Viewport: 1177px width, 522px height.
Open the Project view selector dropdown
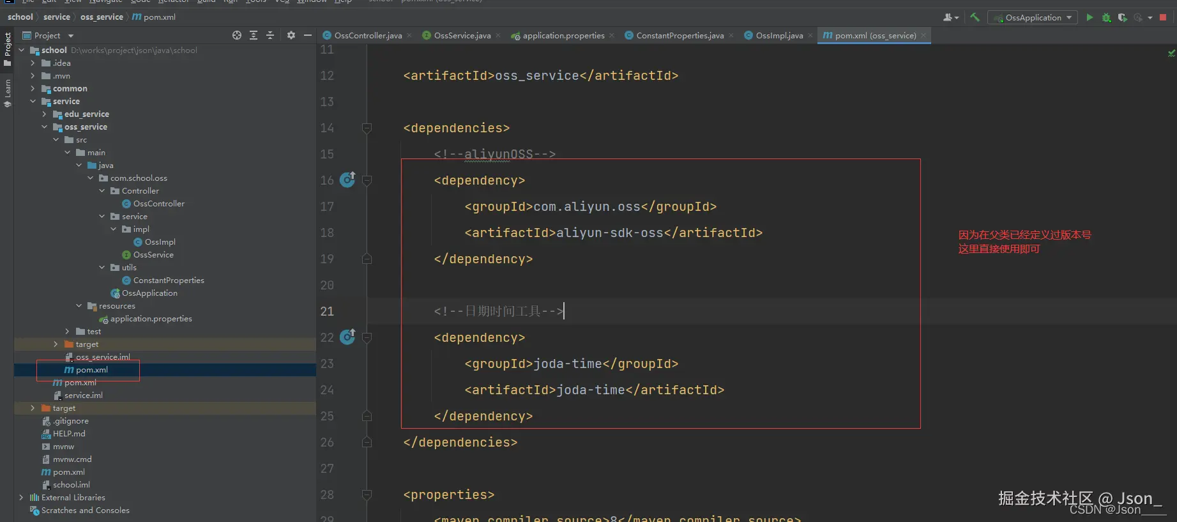pos(48,35)
